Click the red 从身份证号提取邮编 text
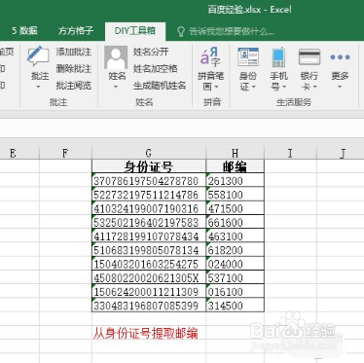This screenshot has height=363, width=364. pos(145,333)
